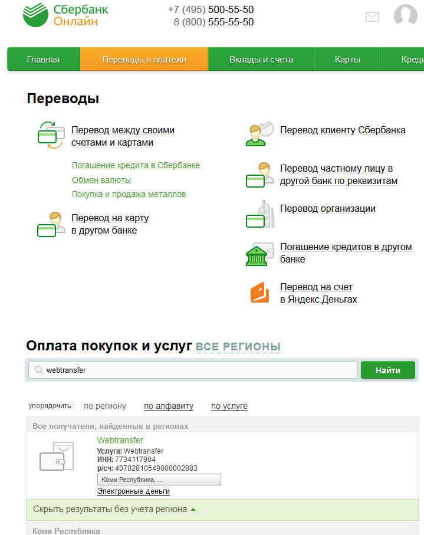Viewport: 424px width, 535px height.
Task: Open the user profile avatar
Action: [x=405, y=15]
